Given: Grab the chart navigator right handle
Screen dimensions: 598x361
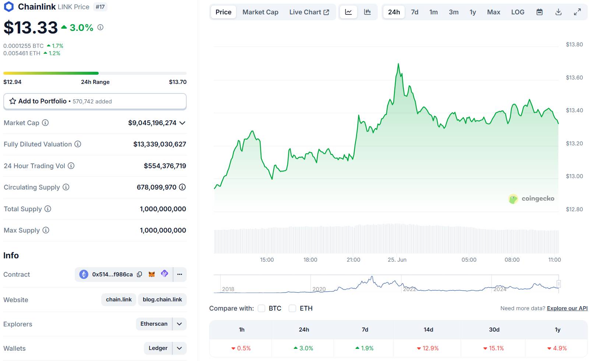Looking at the screenshot, I should [x=559, y=284].
